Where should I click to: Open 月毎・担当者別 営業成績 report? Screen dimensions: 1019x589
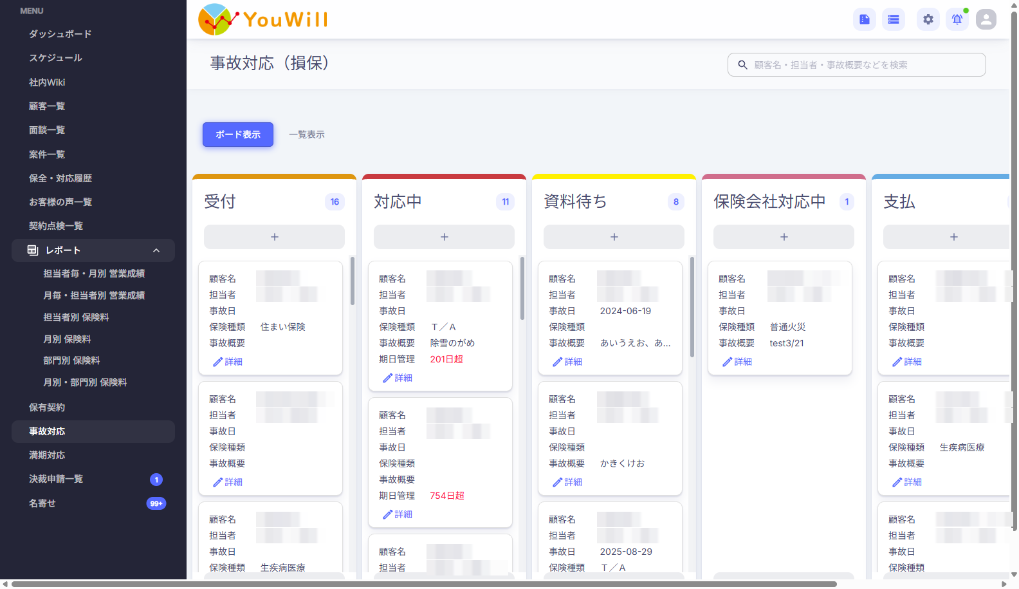[94, 295]
